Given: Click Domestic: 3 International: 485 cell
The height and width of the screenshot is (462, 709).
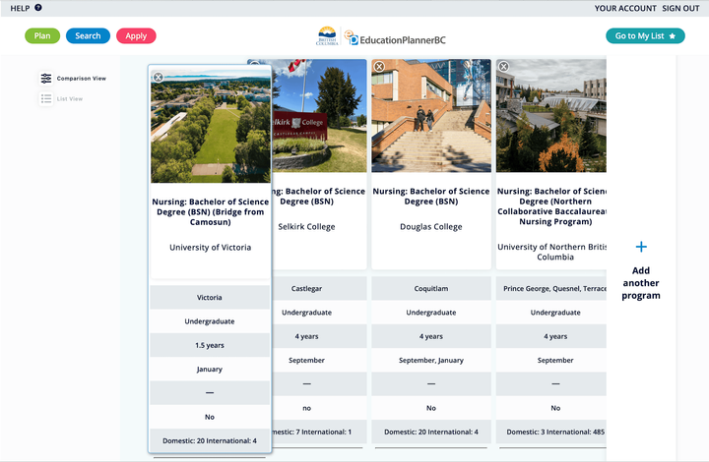Looking at the screenshot, I should 551,432.
